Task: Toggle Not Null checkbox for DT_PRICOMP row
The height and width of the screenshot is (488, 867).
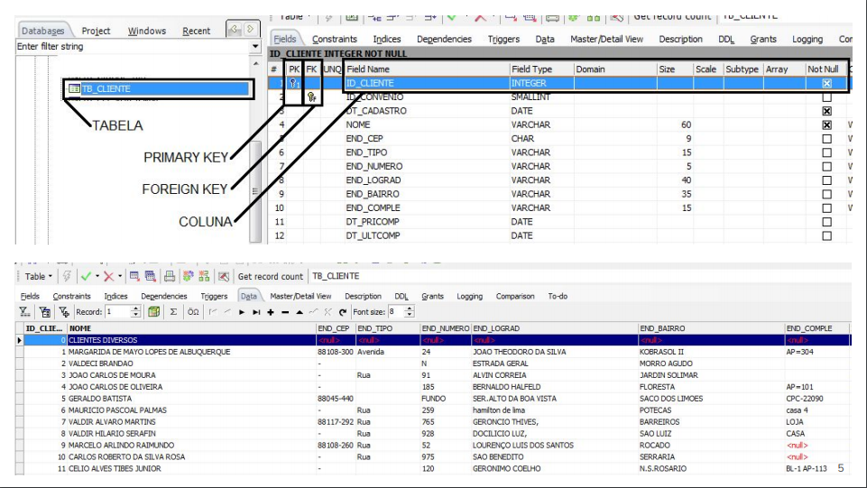Action: coord(826,222)
